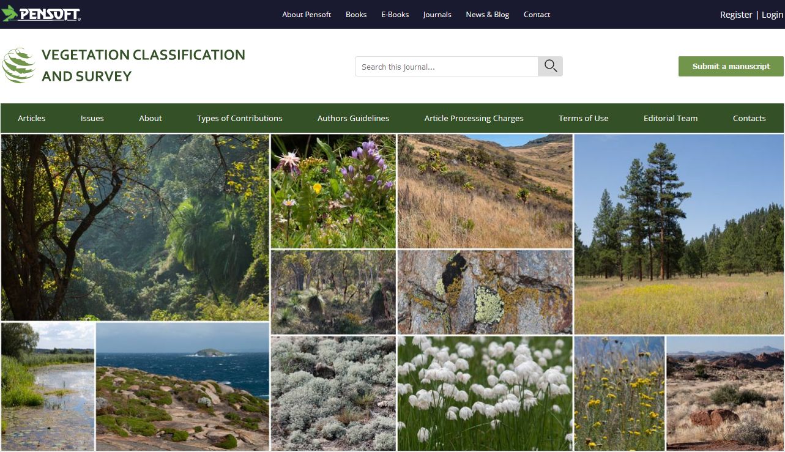Open the Books menu item
Viewport: 785px width, 452px height.
pyautogui.click(x=356, y=14)
